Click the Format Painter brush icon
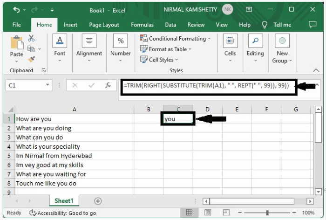 click(32, 59)
